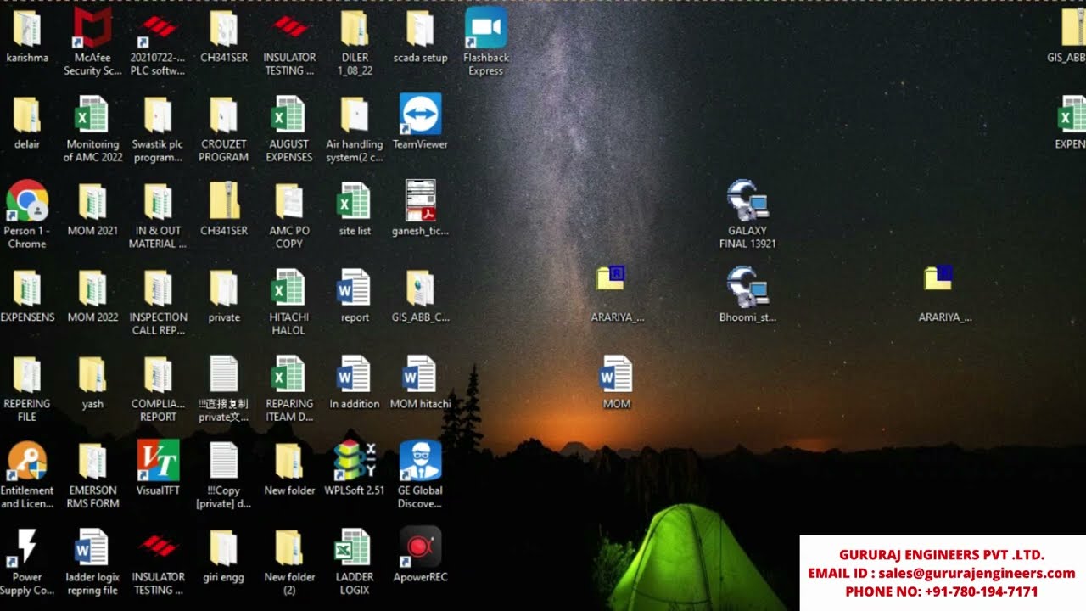The height and width of the screenshot is (611, 1086).
Task: Open the MOM 2021 folder
Action: (x=92, y=209)
